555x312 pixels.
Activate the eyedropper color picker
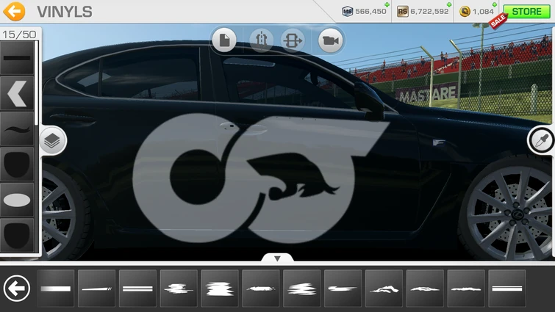tap(542, 141)
